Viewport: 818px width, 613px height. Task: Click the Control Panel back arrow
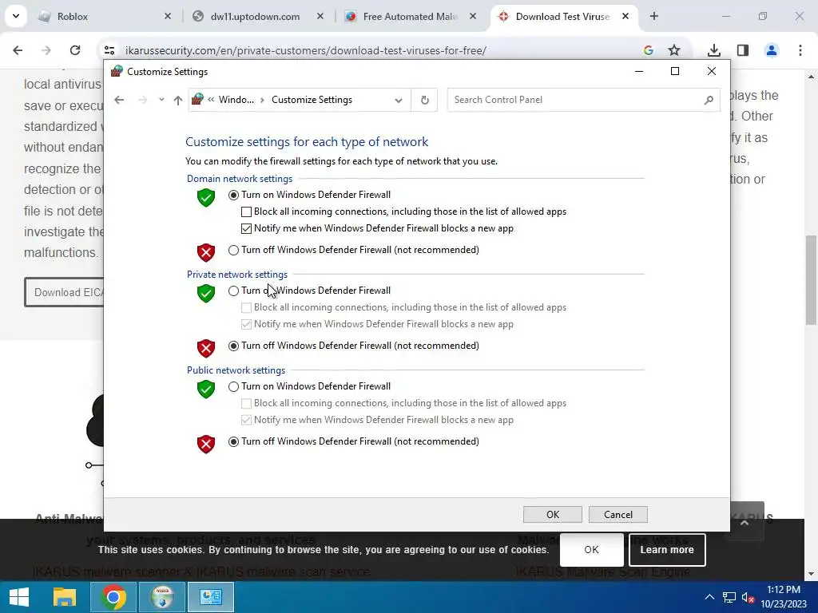click(x=119, y=100)
